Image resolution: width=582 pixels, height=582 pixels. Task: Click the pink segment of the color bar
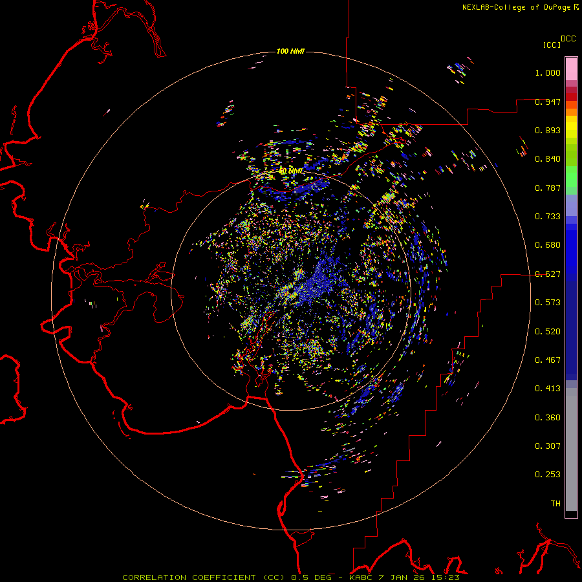click(x=571, y=69)
